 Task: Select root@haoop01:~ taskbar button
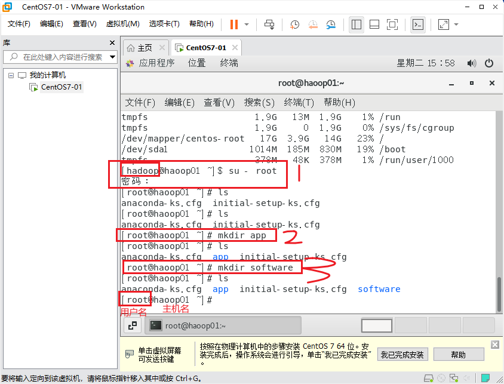point(223,325)
